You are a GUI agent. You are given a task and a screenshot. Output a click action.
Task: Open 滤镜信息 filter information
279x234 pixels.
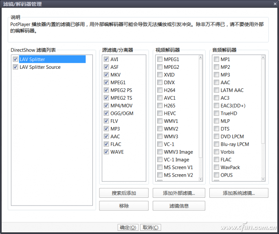click(179, 206)
